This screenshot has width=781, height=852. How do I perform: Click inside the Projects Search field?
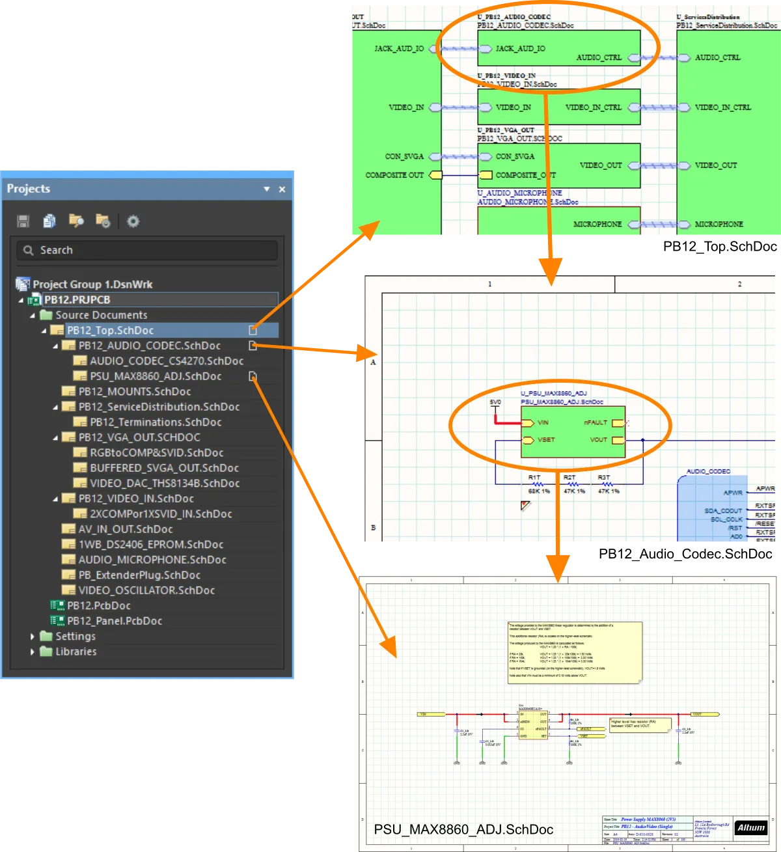click(147, 250)
